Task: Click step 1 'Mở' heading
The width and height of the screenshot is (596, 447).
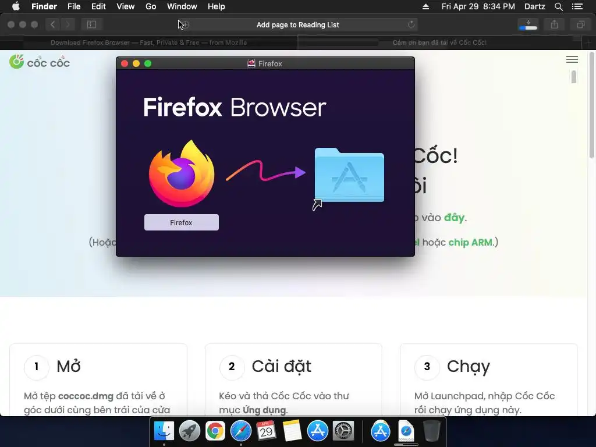Action: tap(69, 367)
